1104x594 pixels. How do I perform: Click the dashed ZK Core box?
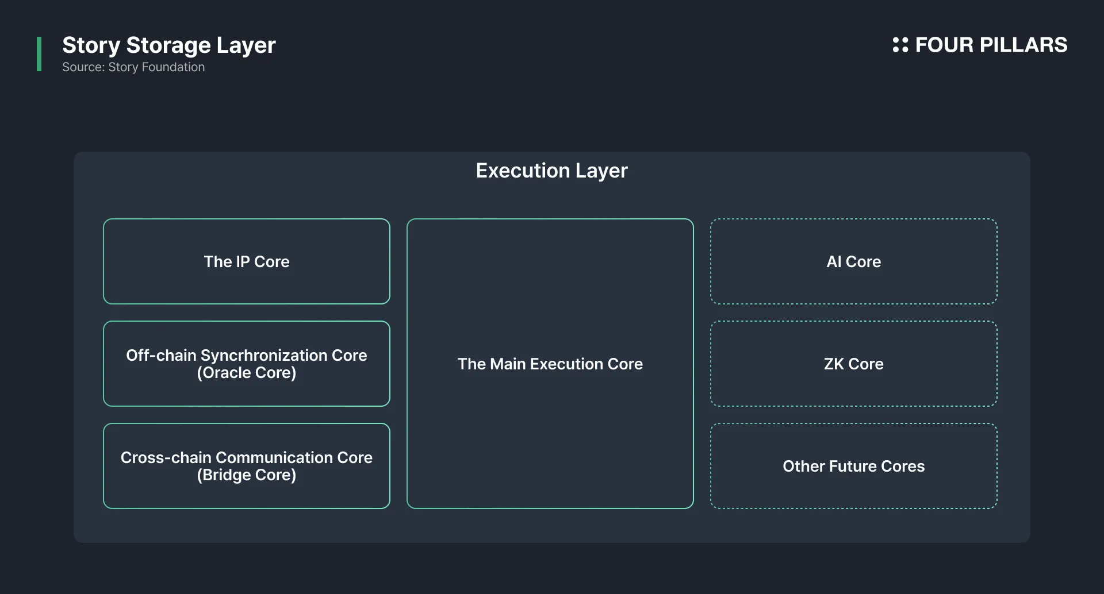point(854,364)
